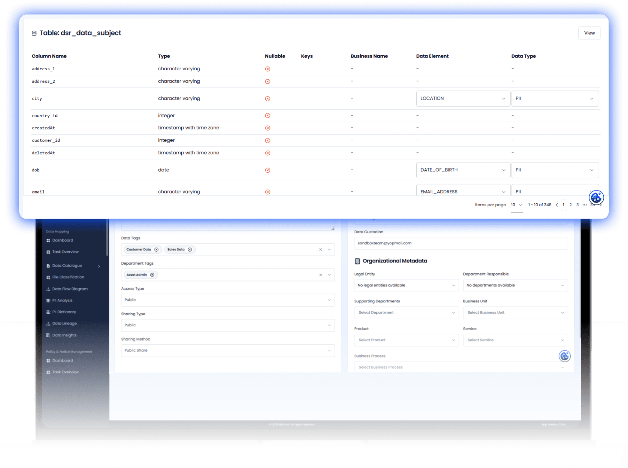Open the LOCATION data element dropdown
The width and height of the screenshot is (628, 468).
pos(463,98)
